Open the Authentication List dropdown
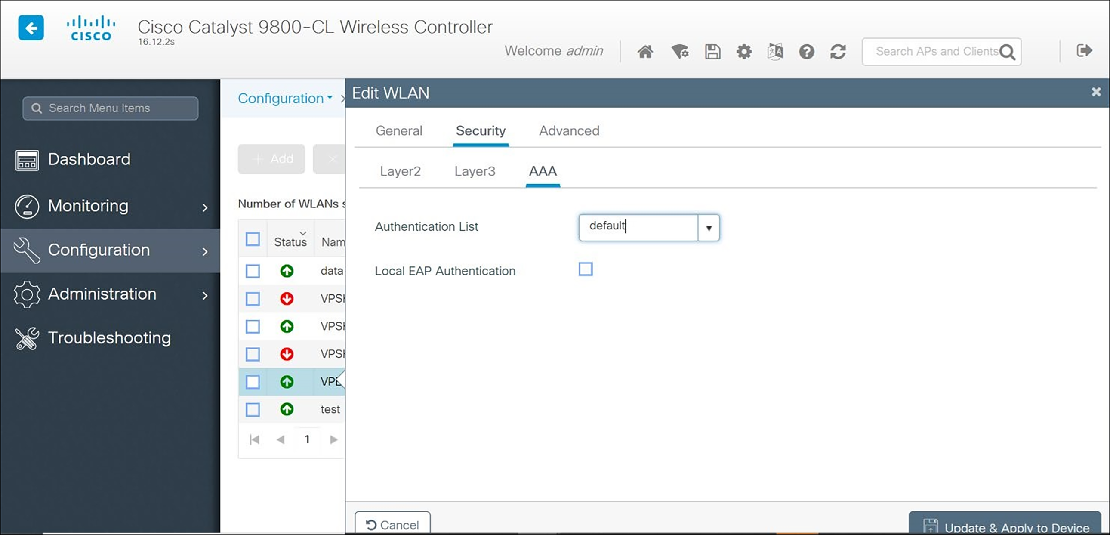This screenshot has height=535, width=1110. [708, 228]
